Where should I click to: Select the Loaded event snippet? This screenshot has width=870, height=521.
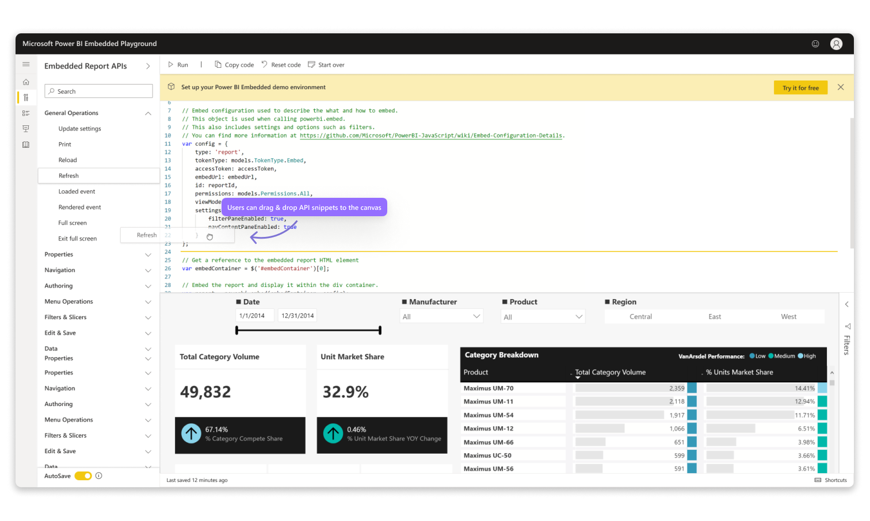77,191
